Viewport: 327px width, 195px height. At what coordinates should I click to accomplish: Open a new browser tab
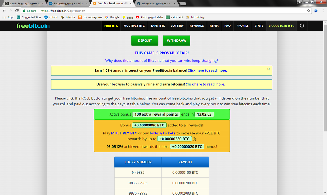click(183, 4)
